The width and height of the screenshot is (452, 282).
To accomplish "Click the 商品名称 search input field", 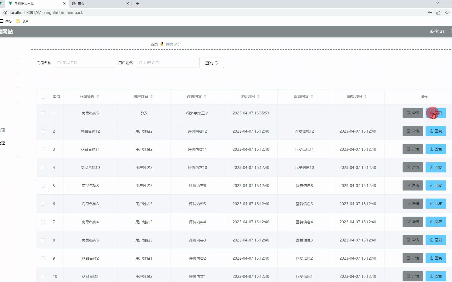I will [x=85, y=63].
